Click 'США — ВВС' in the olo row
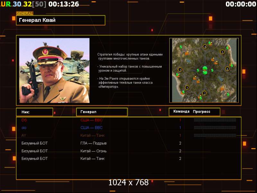 [92, 128]
